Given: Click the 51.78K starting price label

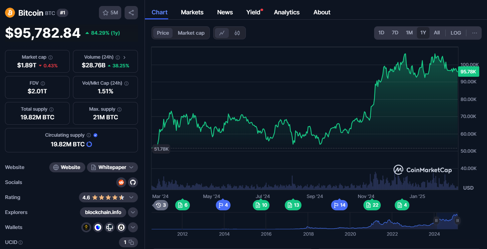Looking at the screenshot, I should tap(162, 149).
